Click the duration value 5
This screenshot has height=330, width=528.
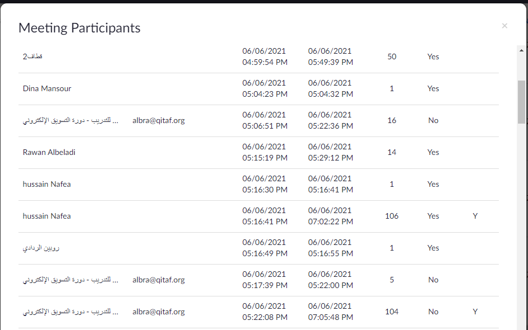(392, 280)
